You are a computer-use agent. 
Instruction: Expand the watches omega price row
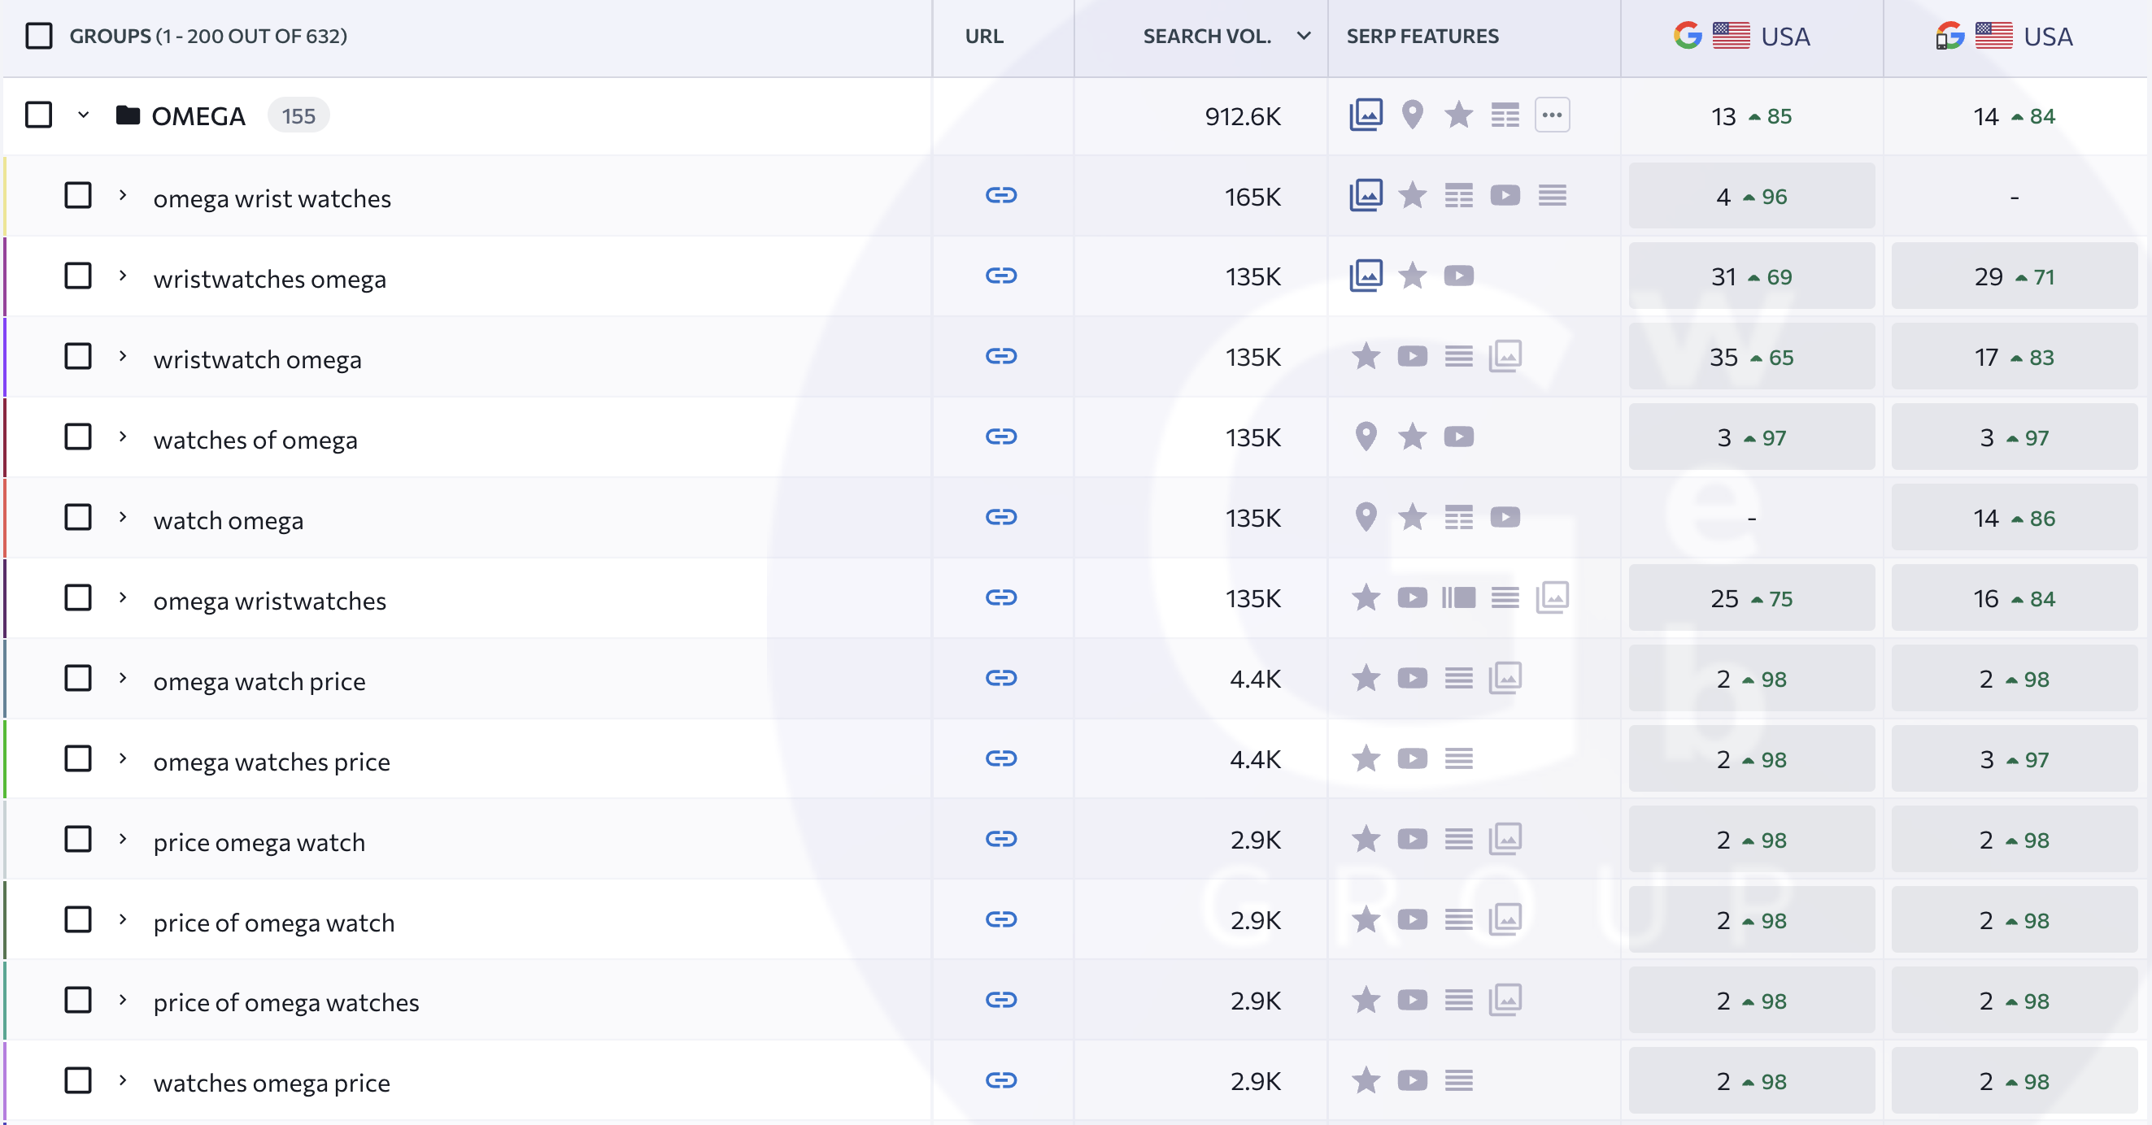coord(123,1080)
